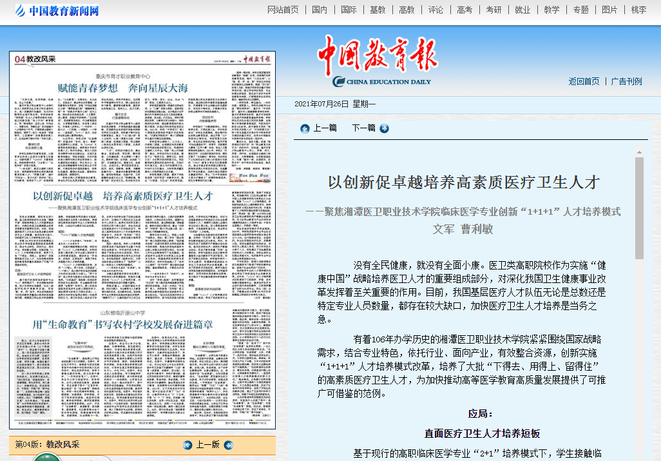Open 以创新促卓越 article headline on page thumbnail
Screen dimensions: 661x461
[123, 196]
